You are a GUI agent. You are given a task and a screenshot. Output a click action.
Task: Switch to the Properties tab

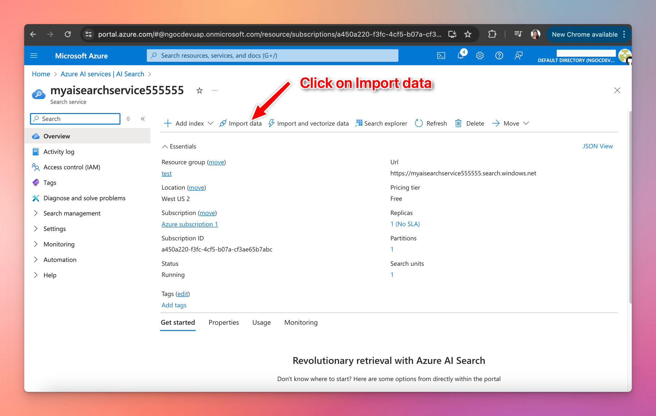click(224, 322)
